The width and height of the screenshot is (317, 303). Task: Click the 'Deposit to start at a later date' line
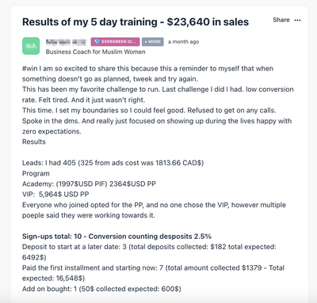[x=149, y=252]
